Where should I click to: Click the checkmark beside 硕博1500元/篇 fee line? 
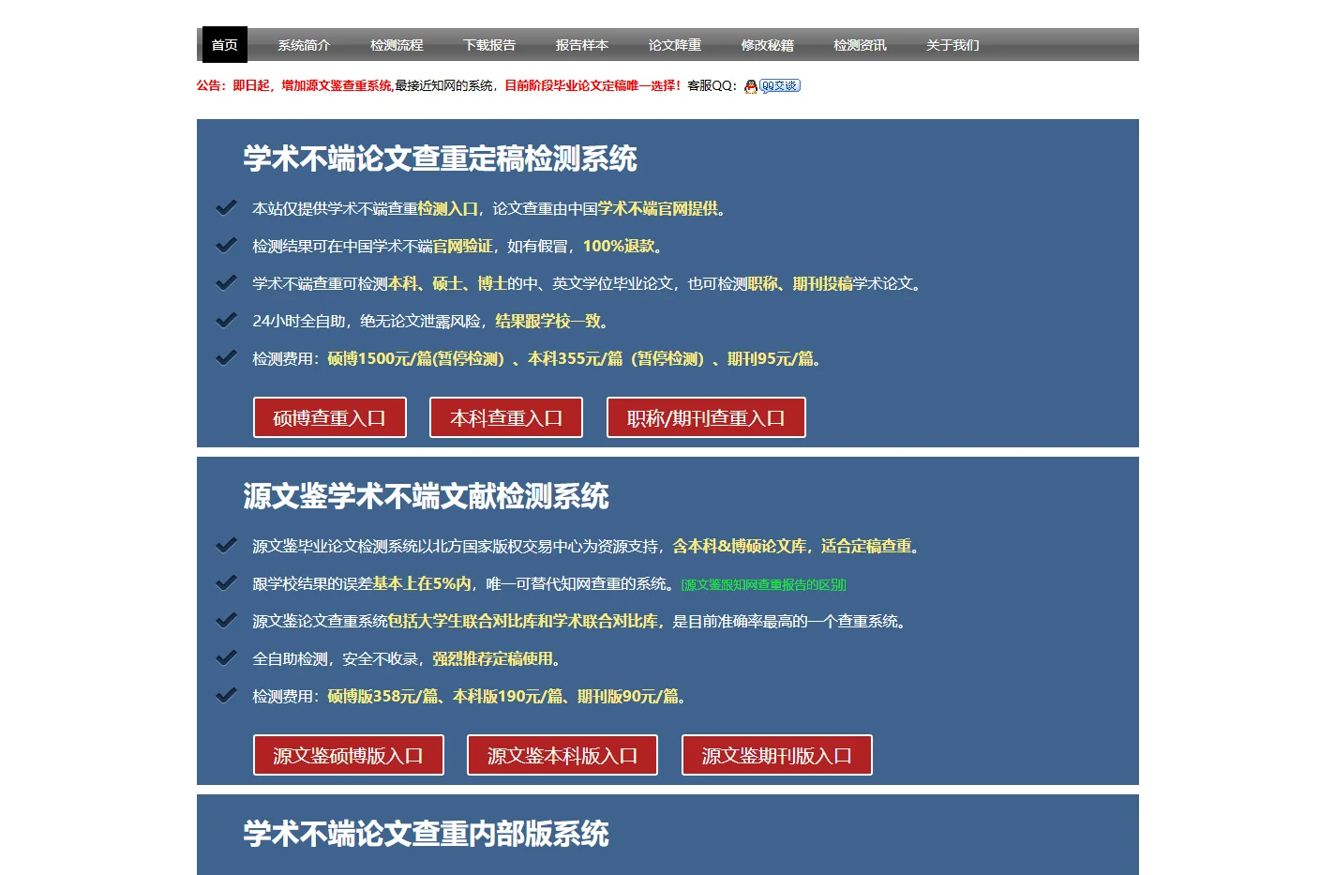226,357
